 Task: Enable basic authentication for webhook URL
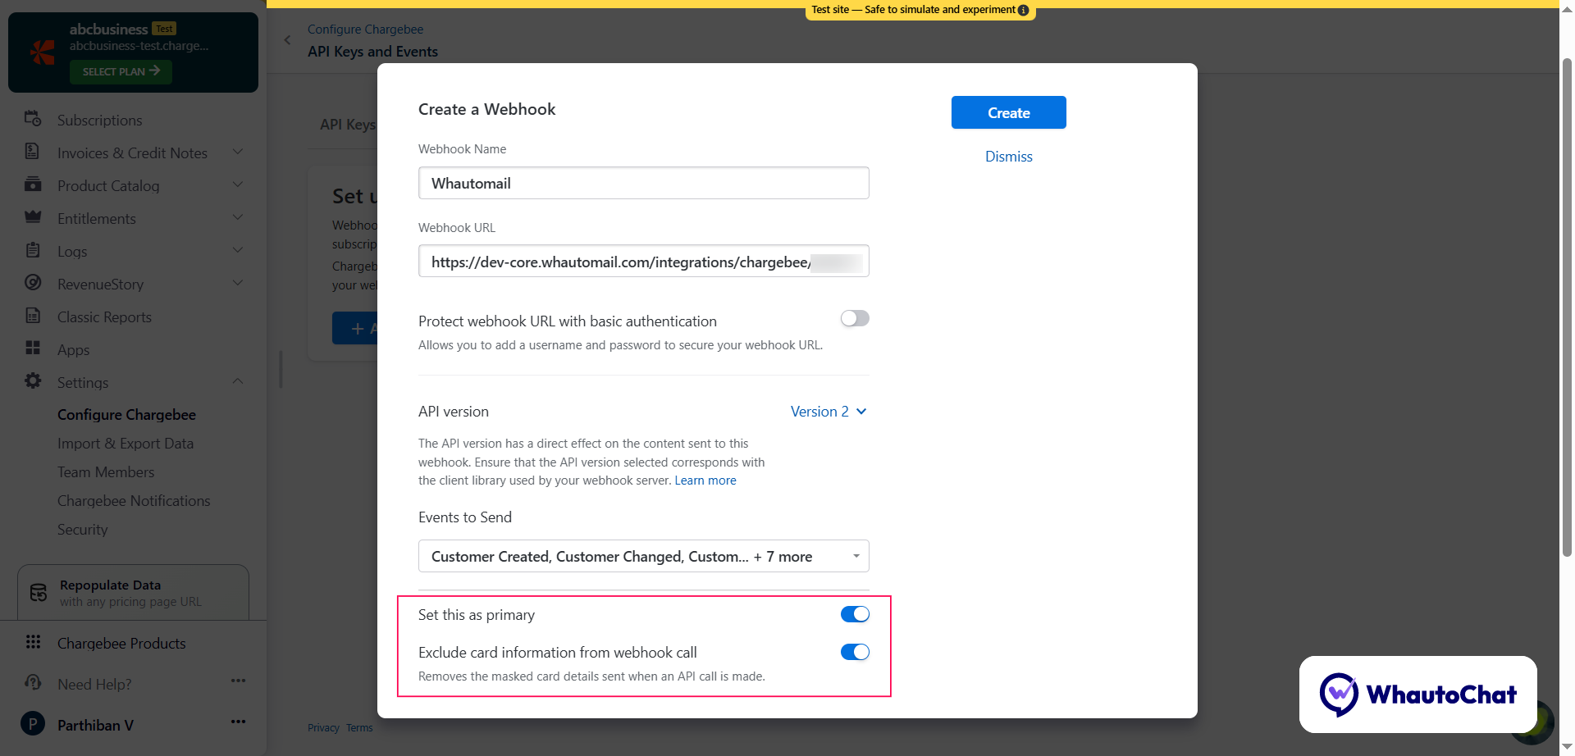click(x=854, y=318)
